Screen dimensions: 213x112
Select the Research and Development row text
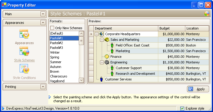[135, 74]
